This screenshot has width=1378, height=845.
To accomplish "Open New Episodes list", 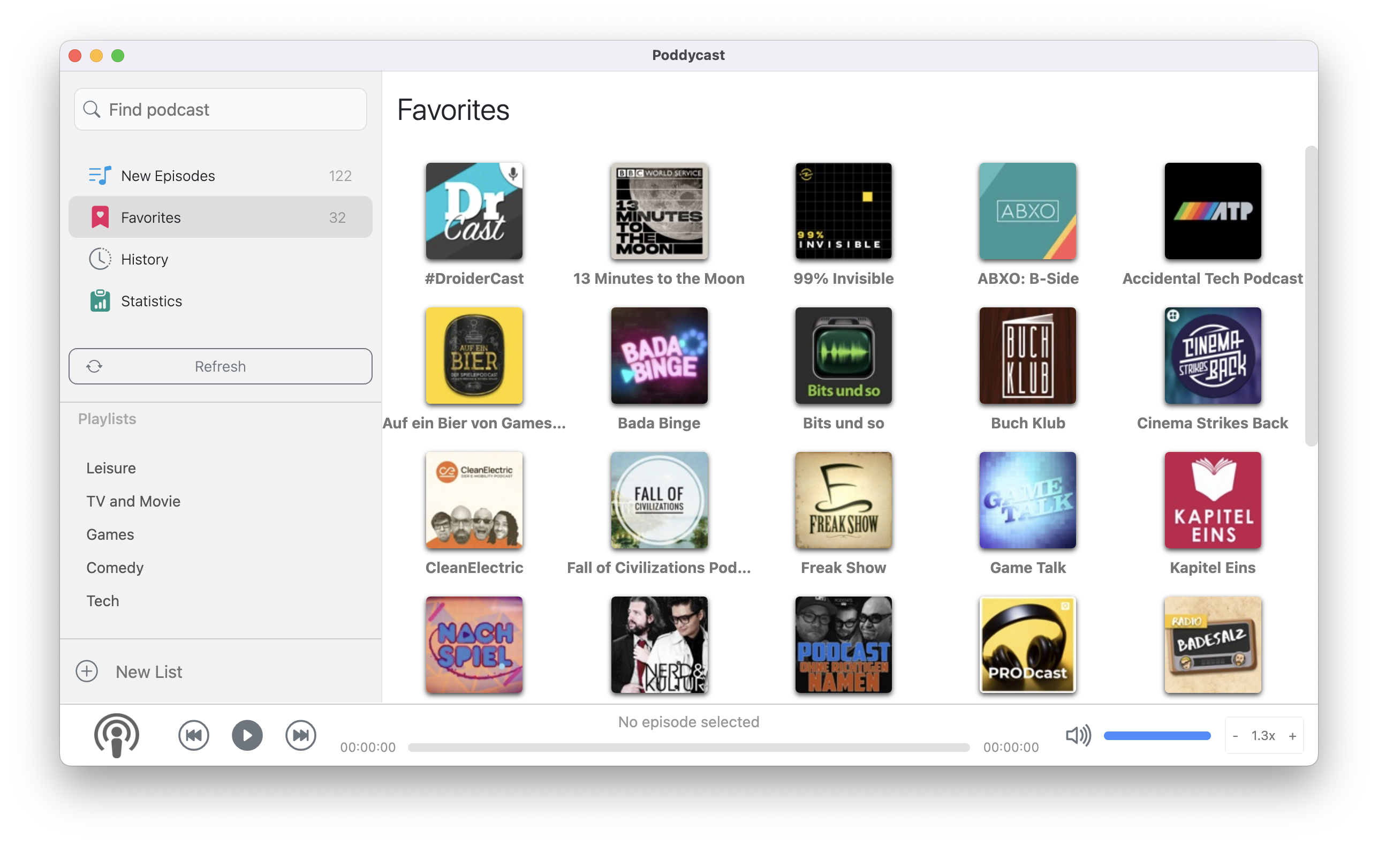I will (221, 176).
